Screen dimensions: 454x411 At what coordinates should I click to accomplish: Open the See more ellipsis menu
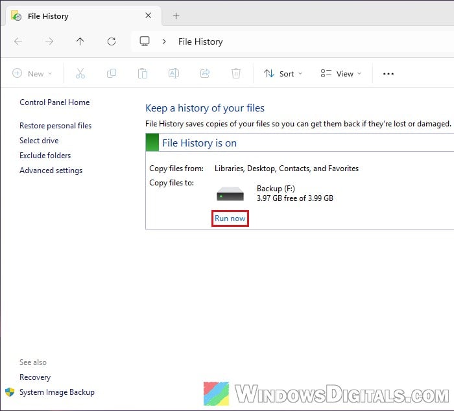pos(388,74)
